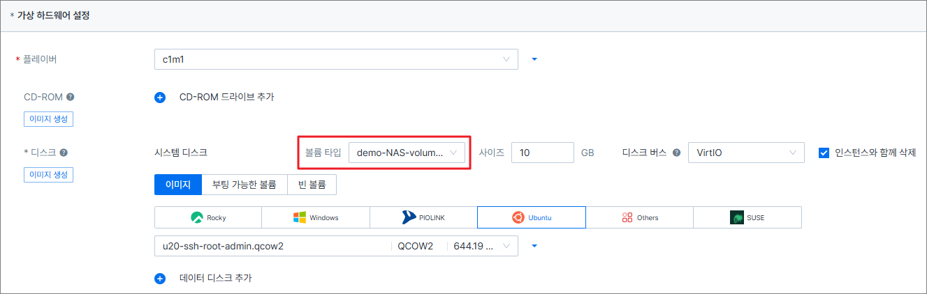Click the help icon next to 디스크
Viewport: 927px width, 294px height.
click(x=64, y=153)
